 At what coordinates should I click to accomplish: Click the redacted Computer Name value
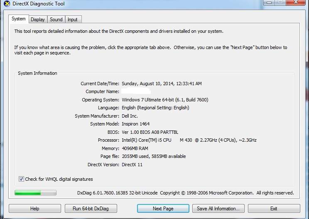coord(136,91)
